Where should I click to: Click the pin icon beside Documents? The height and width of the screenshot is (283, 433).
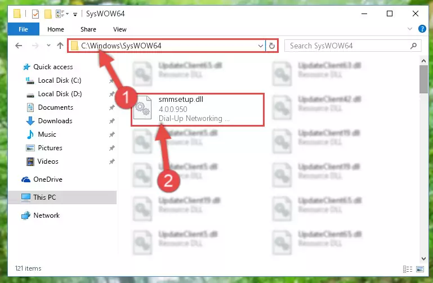click(111, 107)
